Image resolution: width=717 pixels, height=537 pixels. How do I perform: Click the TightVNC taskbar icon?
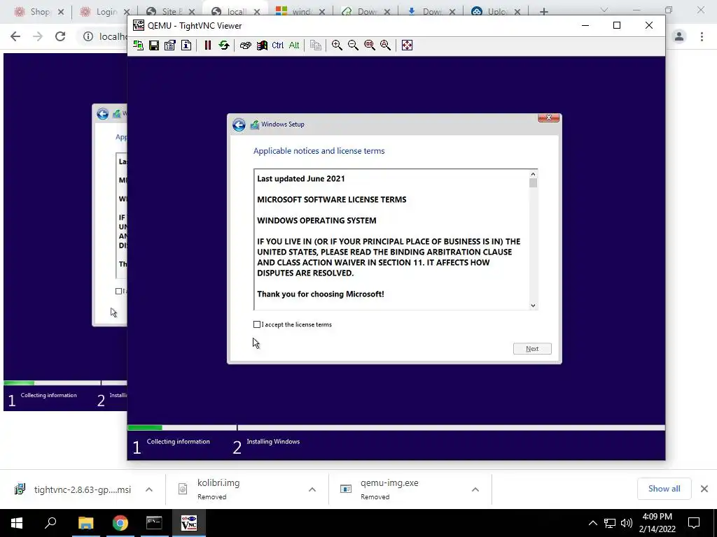[x=189, y=523]
